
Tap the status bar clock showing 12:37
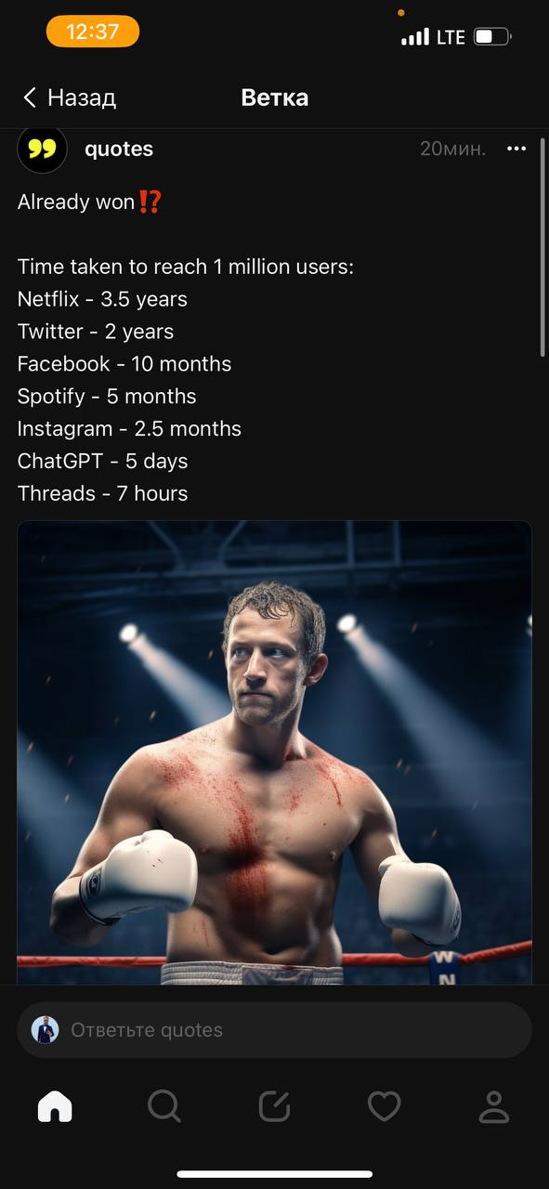point(93,32)
